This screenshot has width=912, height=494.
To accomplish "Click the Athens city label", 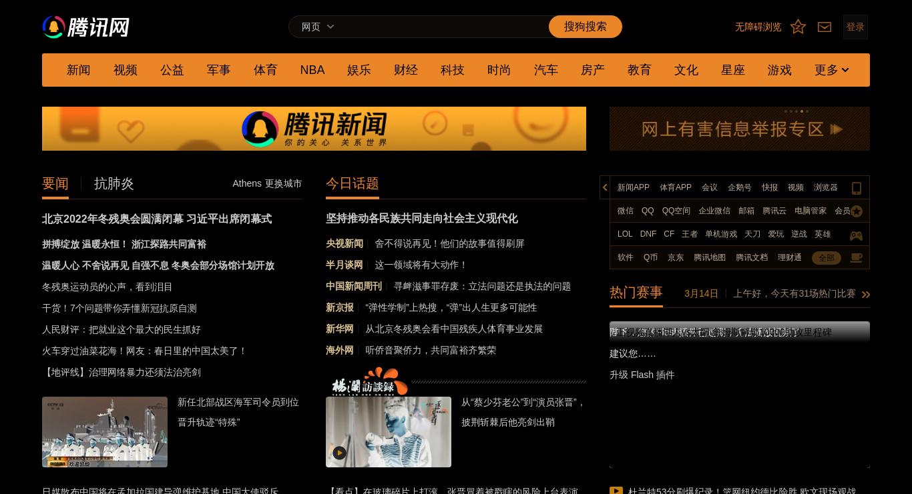I will [x=247, y=183].
